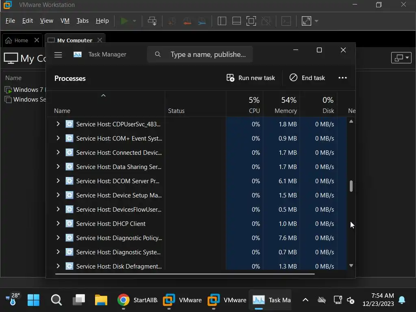The image size is (416, 312).
Task: Expand Service Host: Data Sharing Service row
Action: click(58, 166)
